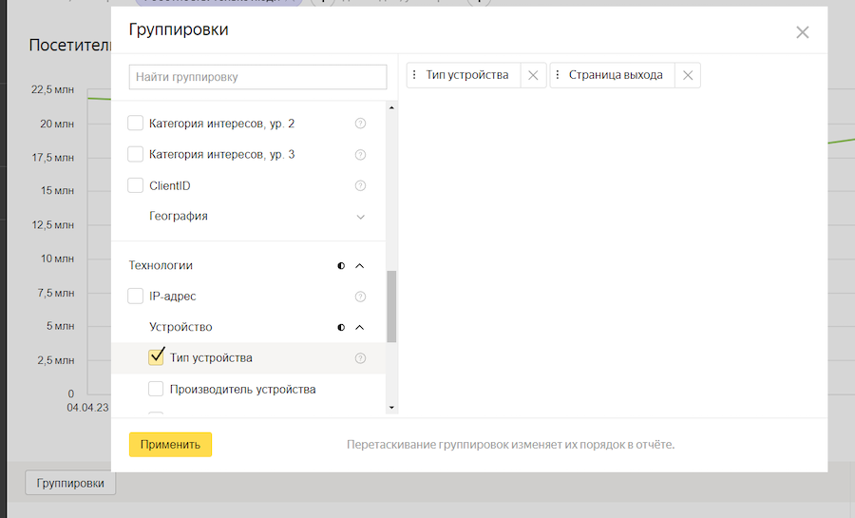
Task: Click help icon next to Тип устройства
Action: click(360, 358)
